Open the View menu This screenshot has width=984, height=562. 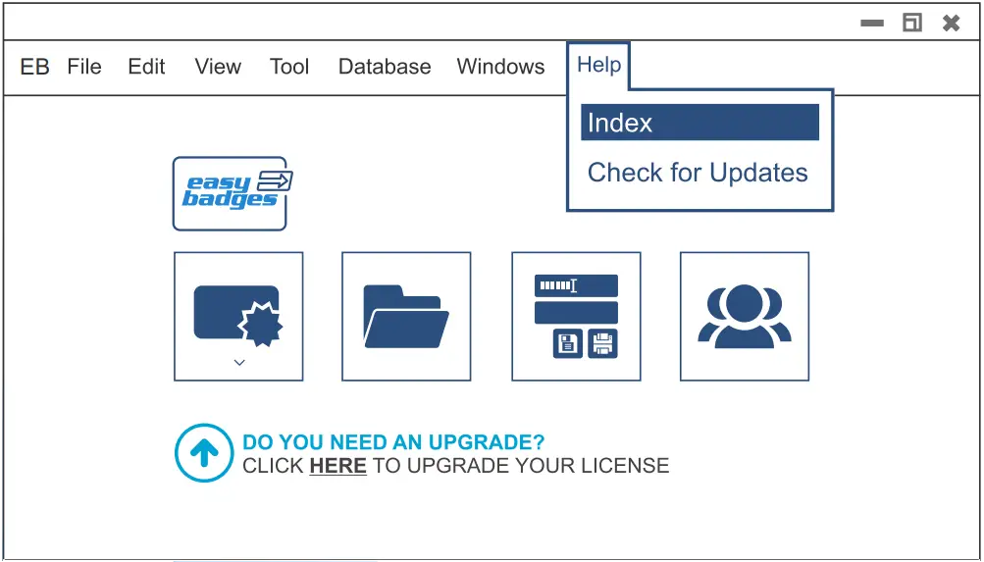click(218, 67)
